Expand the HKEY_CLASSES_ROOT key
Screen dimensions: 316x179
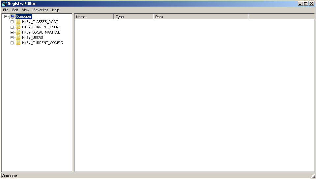(x=12, y=22)
